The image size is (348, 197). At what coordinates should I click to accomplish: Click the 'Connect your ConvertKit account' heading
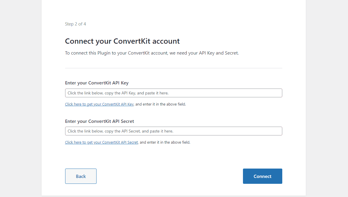122,41
